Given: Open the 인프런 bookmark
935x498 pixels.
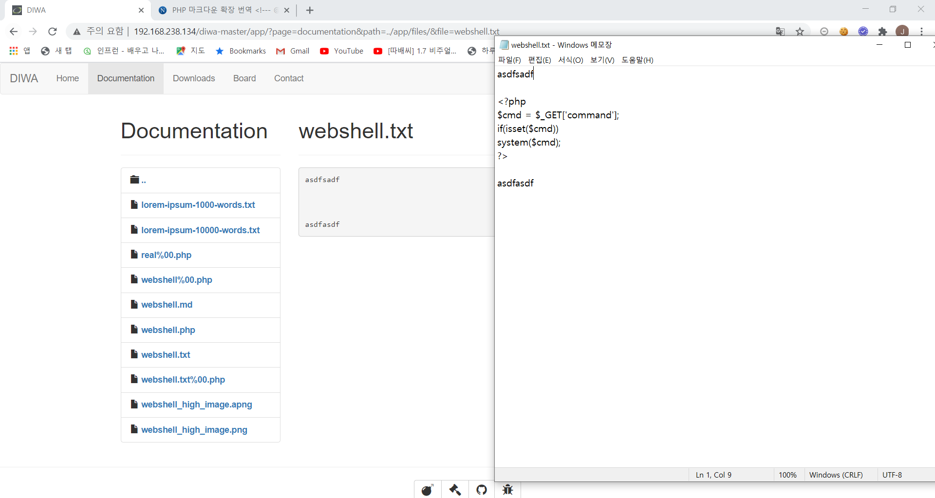Looking at the screenshot, I should pos(124,51).
